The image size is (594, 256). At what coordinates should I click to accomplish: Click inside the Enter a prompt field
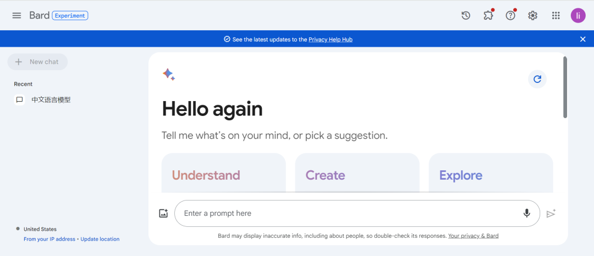349,213
